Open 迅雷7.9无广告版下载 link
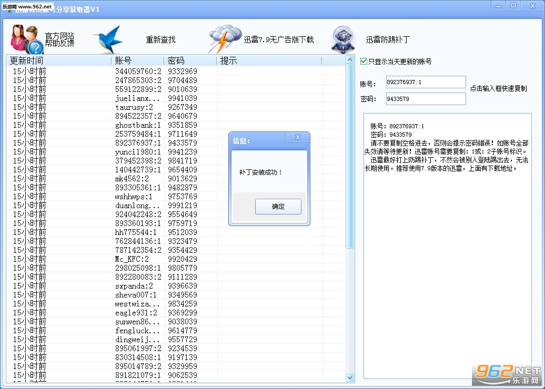The height and width of the screenshot is (389, 545). click(x=278, y=39)
